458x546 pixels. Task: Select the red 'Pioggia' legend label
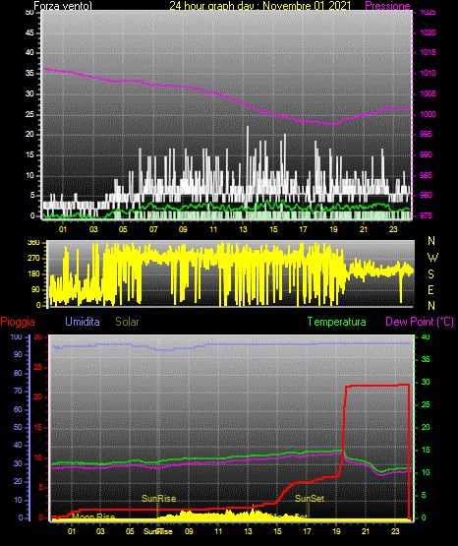click(x=18, y=322)
